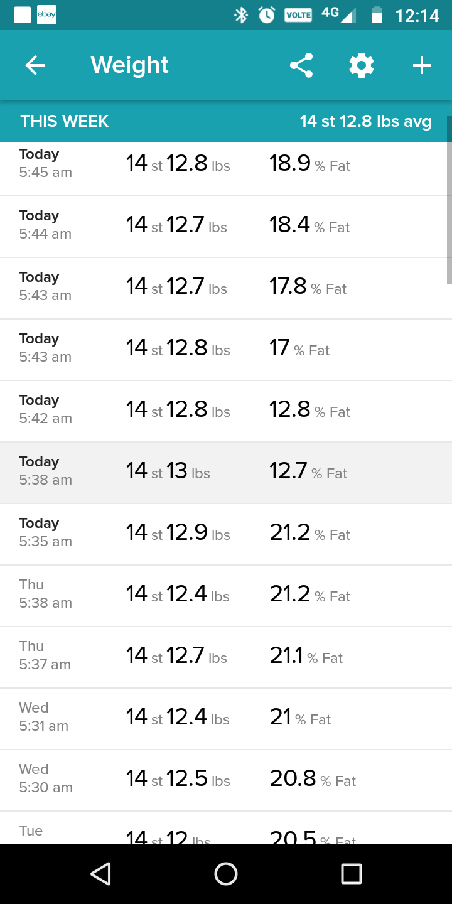Add a new weight entry with plus
The image size is (452, 904).
click(x=422, y=65)
